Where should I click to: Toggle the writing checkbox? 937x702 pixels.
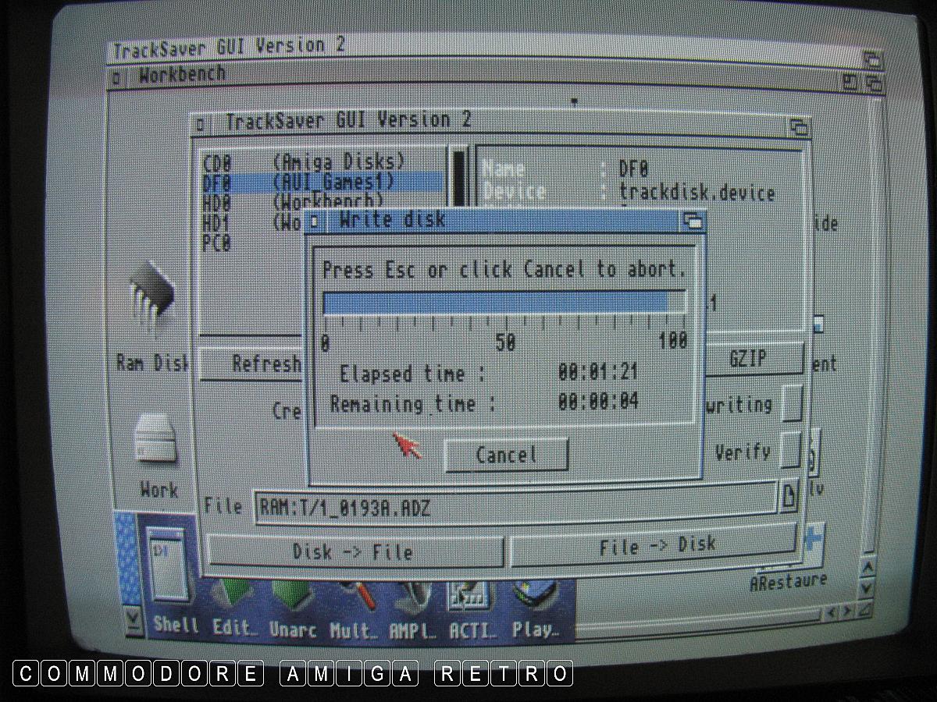point(792,404)
